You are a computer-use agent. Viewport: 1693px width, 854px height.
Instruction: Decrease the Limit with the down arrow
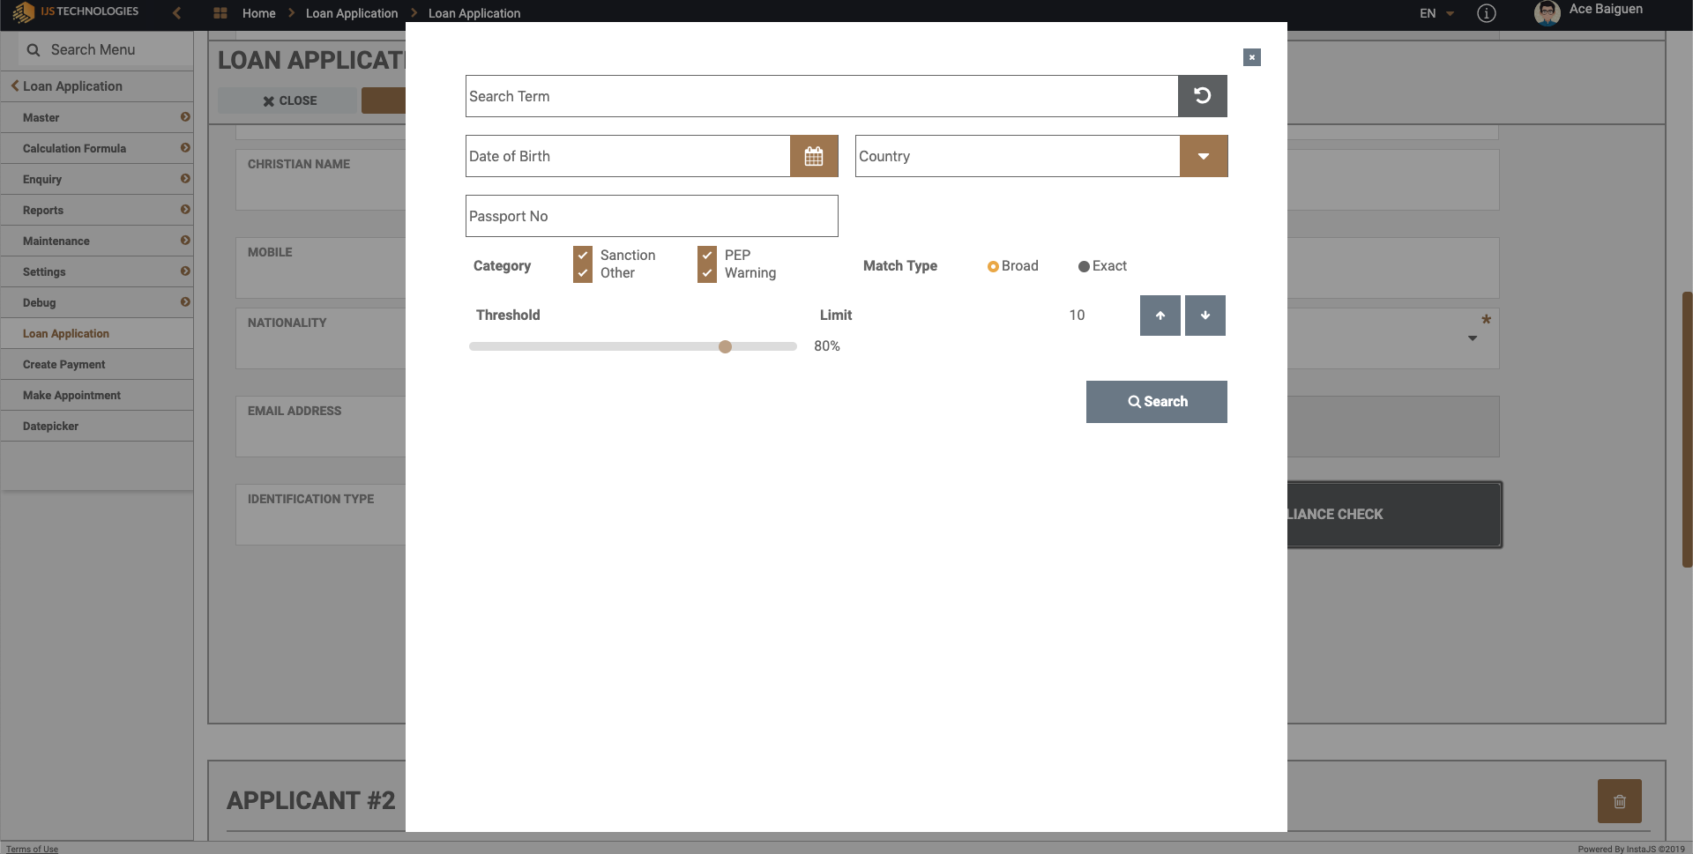pyautogui.click(x=1204, y=316)
